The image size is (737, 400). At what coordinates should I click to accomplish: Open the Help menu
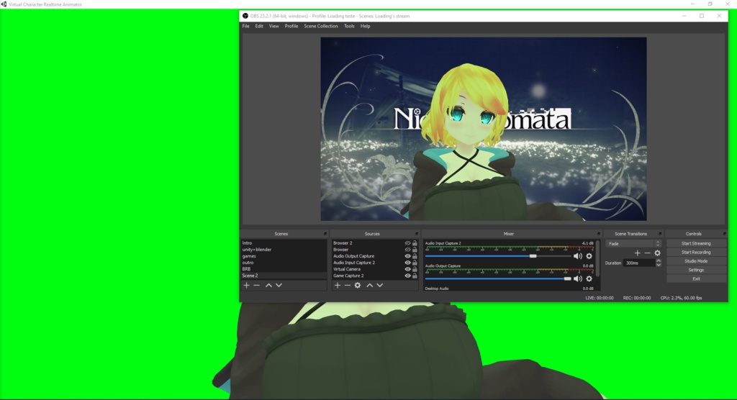pos(365,27)
